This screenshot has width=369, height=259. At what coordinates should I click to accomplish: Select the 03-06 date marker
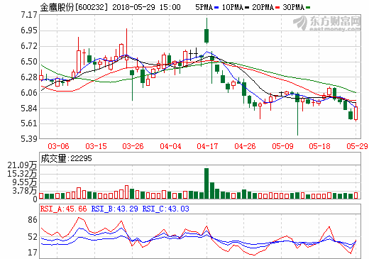[58, 146]
